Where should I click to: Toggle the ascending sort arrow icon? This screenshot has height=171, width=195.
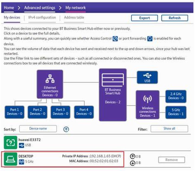pyautogui.click(x=66, y=129)
